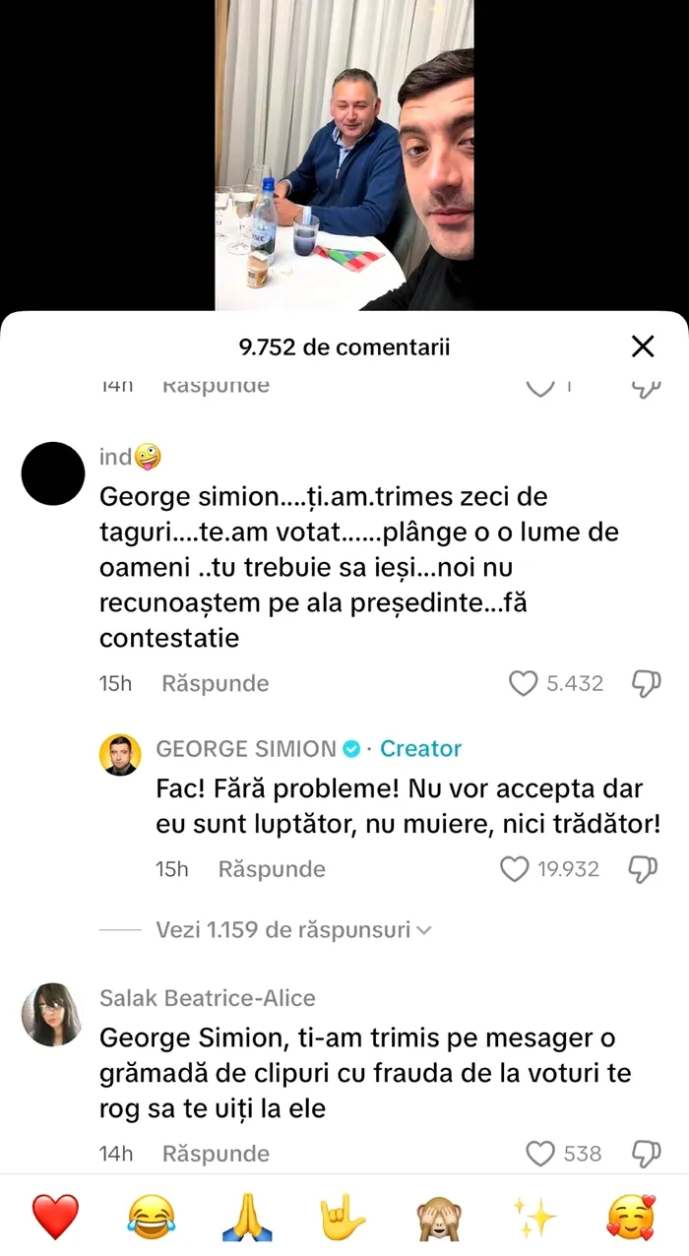Tap the smiling face with hearts emoji
Screen dimensions: 689x1256
631,1218
